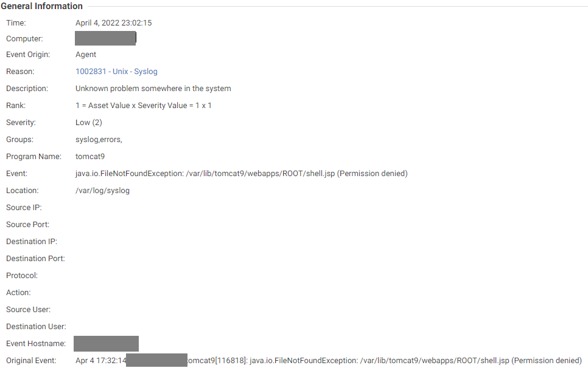Image resolution: width=588 pixels, height=368 pixels.
Task: Open the 1002831 - Unix - Syslog reason link
Action: 116,72
